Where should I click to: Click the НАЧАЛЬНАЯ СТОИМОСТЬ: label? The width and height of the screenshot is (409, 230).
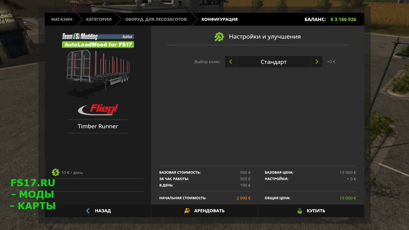tap(183, 198)
